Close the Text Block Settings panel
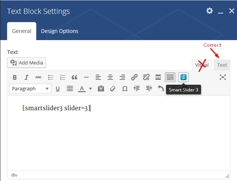237x181 pixels. pyautogui.click(x=231, y=11)
